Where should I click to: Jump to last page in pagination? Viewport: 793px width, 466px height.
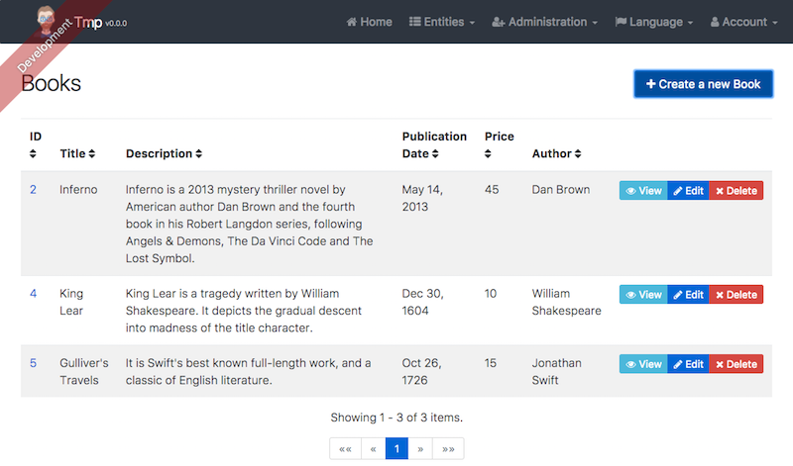pos(448,448)
